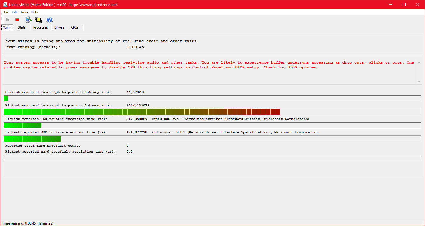Click the overlapping yellow windows toolbar icon
This screenshot has height=226, width=425.
coord(38,20)
